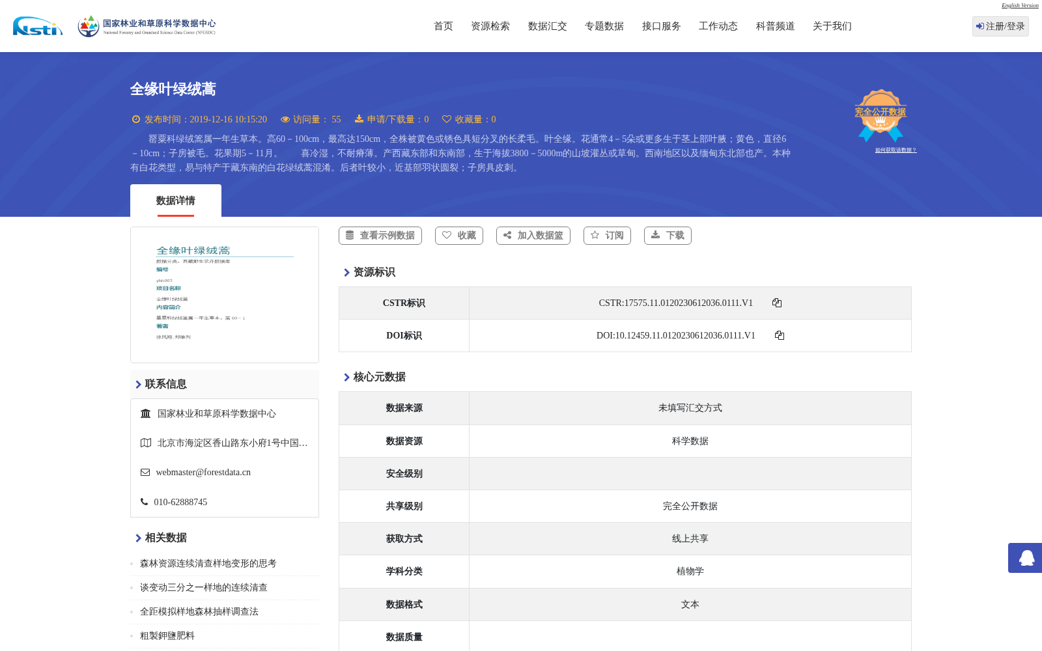
Task: Click the 注册/登录 button
Action: [x=1000, y=26]
